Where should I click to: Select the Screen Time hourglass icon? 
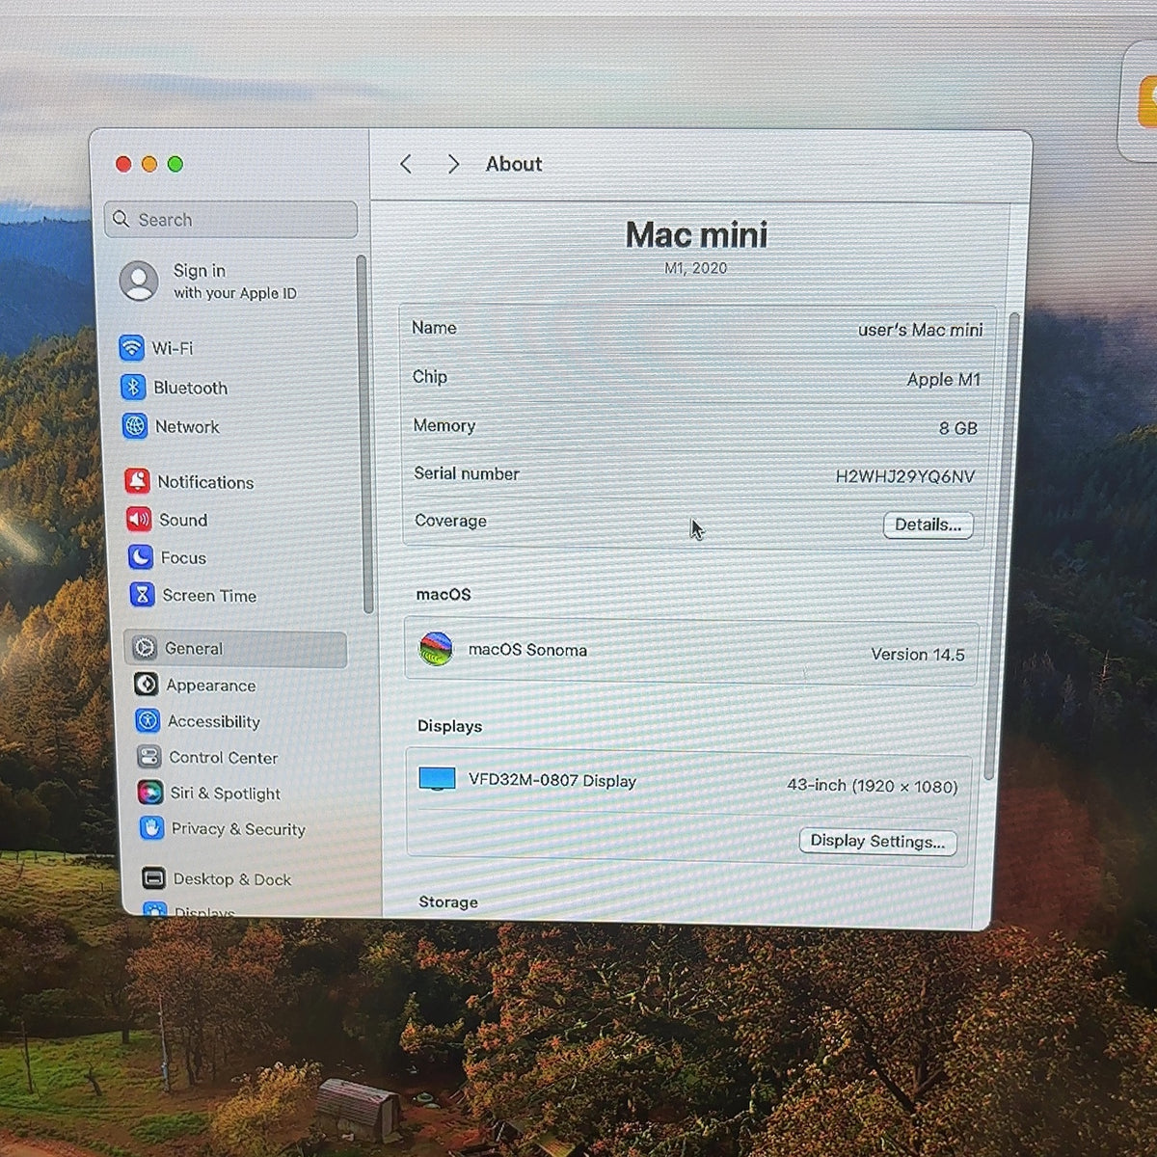(x=143, y=595)
